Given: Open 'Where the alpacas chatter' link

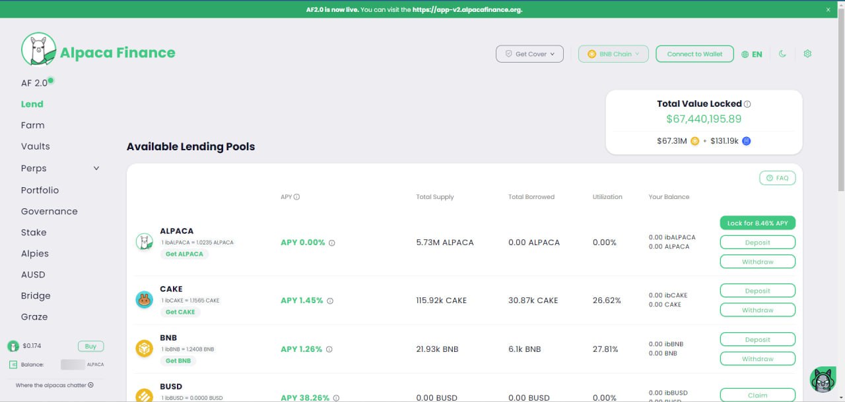Looking at the screenshot, I should (55, 385).
